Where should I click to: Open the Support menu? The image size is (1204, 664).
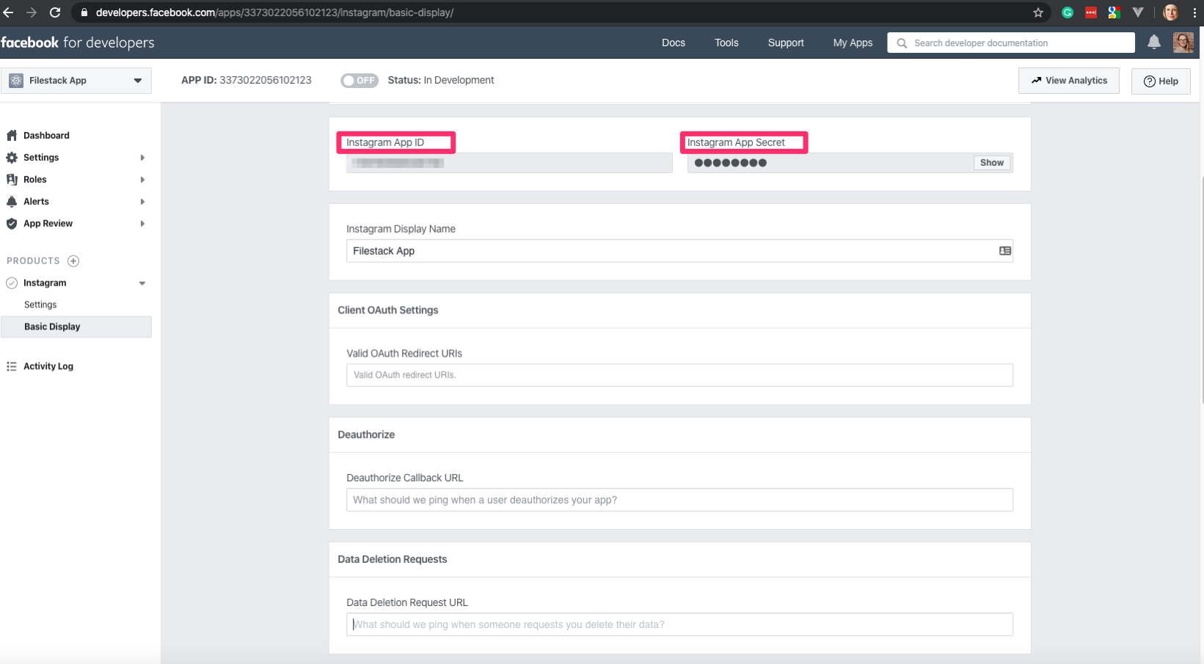click(786, 43)
